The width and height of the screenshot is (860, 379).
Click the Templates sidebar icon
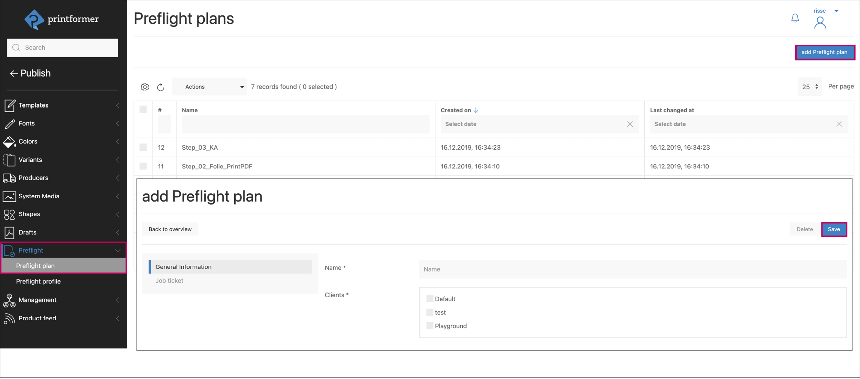pyautogui.click(x=10, y=105)
